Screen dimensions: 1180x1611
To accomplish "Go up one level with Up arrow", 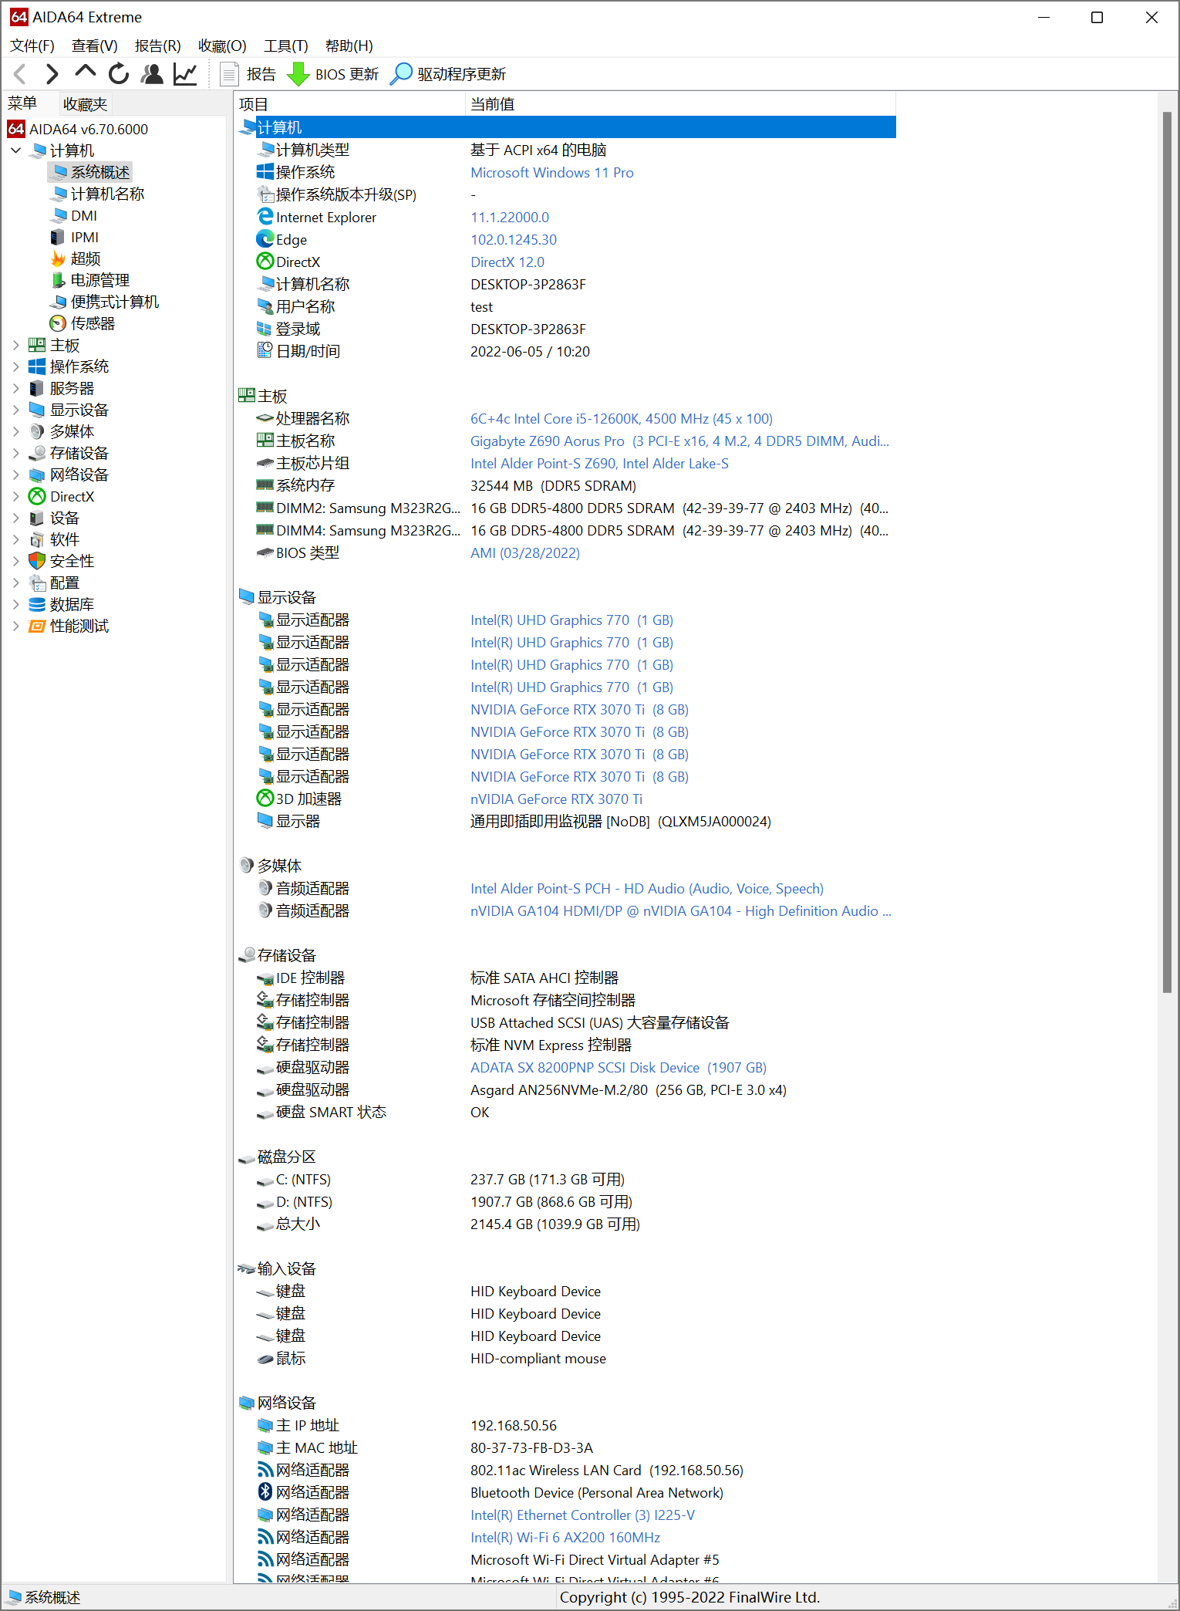I will coord(85,73).
